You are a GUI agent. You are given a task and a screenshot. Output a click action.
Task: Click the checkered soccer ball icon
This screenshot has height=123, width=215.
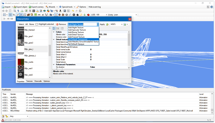click(74, 15)
